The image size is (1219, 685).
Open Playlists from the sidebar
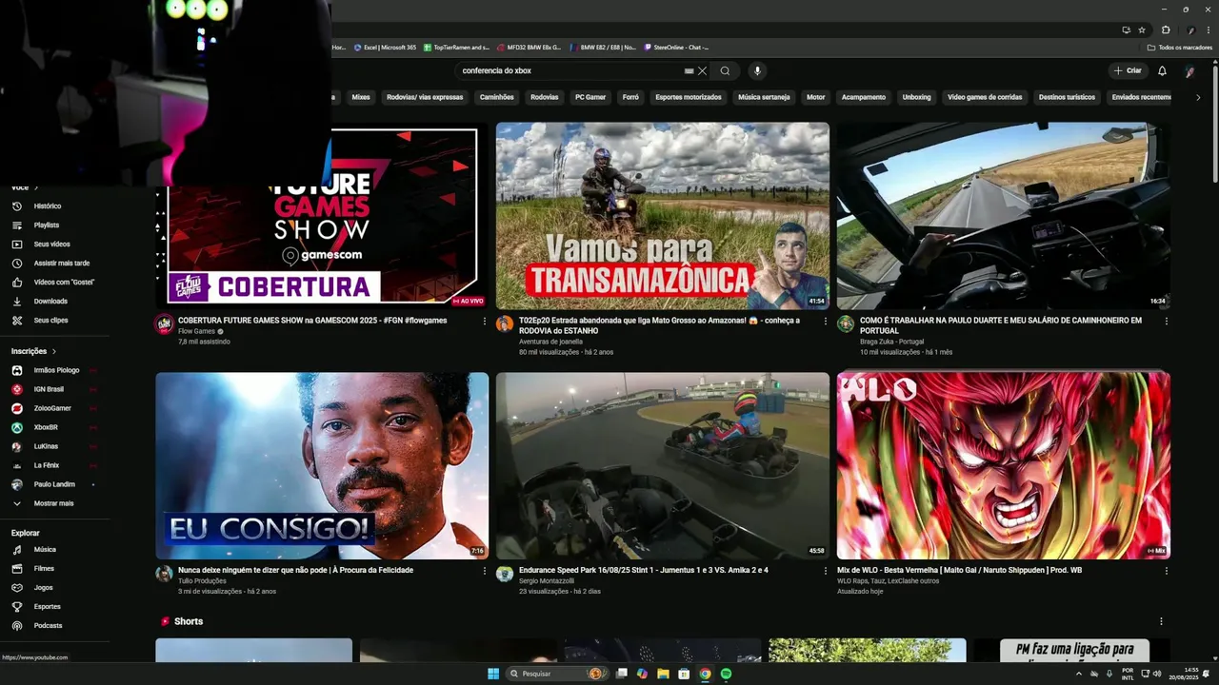47,225
